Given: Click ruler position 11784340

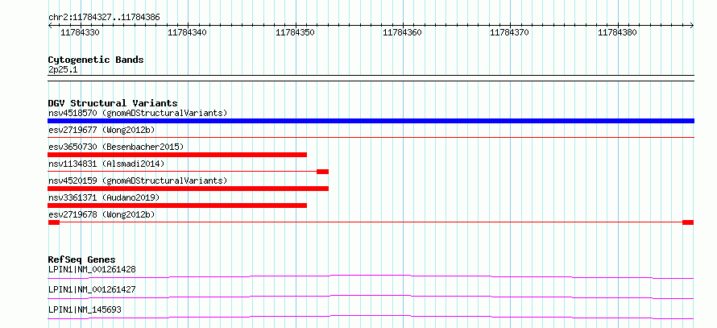Looking at the screenshot, I should coord(188,32).
